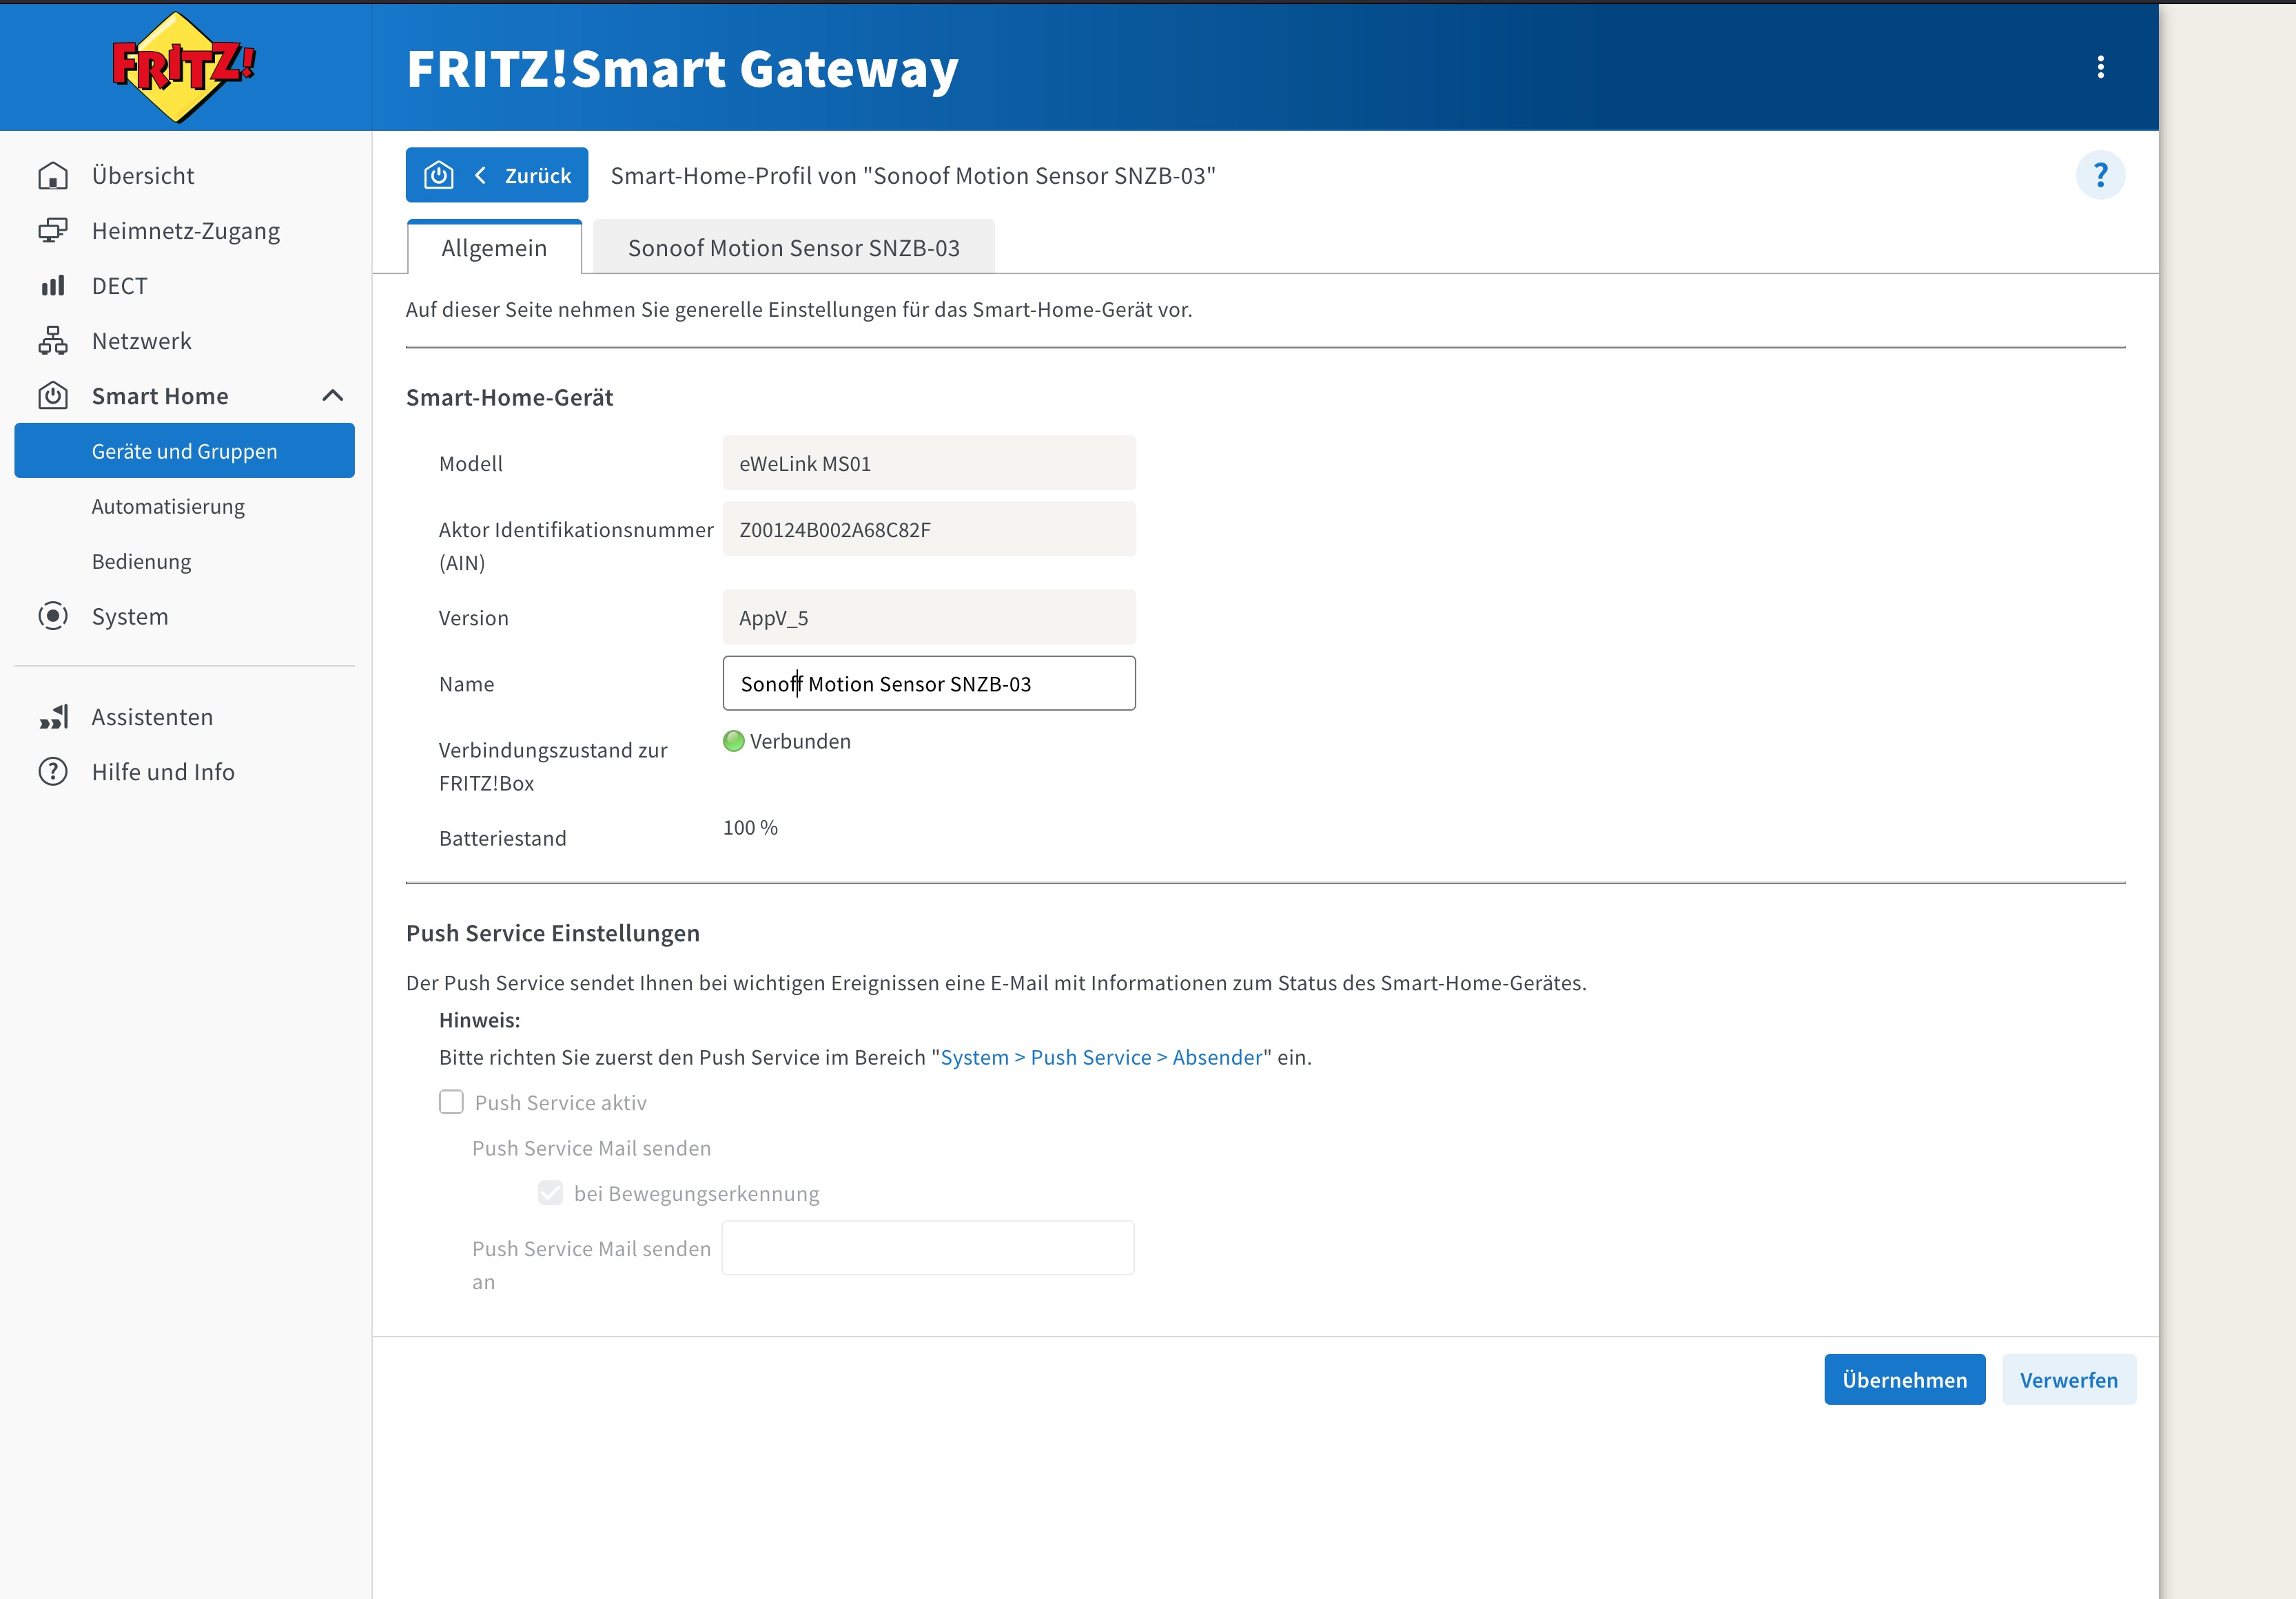This screenshot has height=1599, width=2296.
Task: Click the Name input field
Action: point(928,684)
